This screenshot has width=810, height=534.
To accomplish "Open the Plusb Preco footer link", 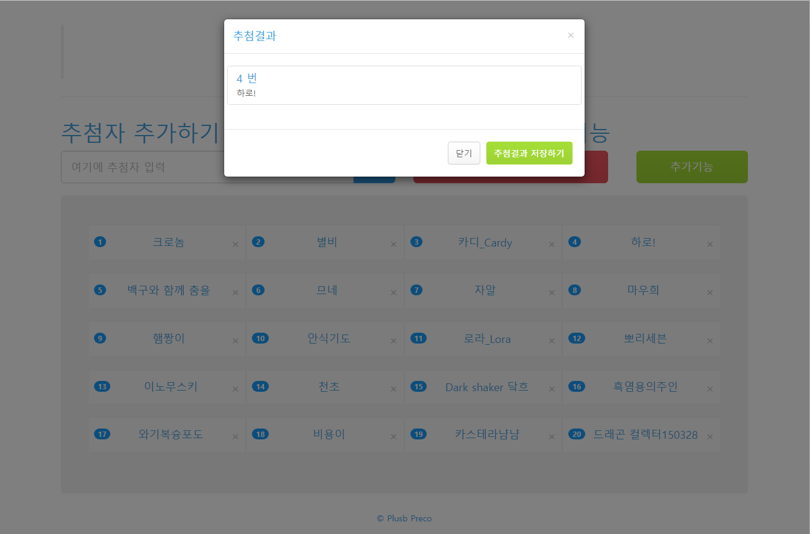I will coord(404,518).
